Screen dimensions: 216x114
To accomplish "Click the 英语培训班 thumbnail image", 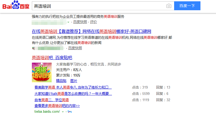I will point(42,73).
